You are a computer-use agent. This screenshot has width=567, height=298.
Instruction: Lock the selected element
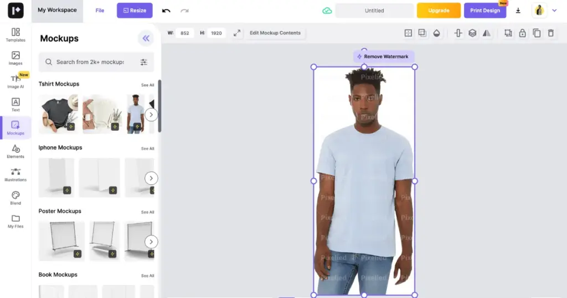coord(522,33)
